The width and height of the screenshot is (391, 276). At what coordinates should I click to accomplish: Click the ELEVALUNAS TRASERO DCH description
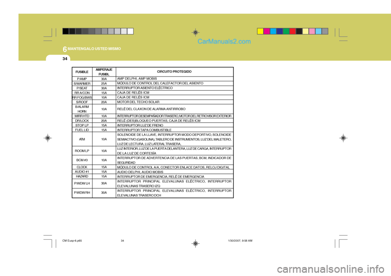(x=174, y=193)
